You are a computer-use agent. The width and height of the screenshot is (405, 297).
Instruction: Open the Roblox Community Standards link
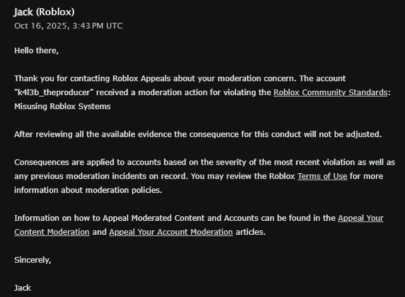pos(330,93)
